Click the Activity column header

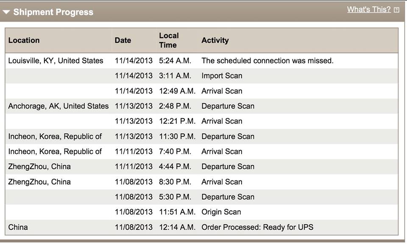point(215,40)
